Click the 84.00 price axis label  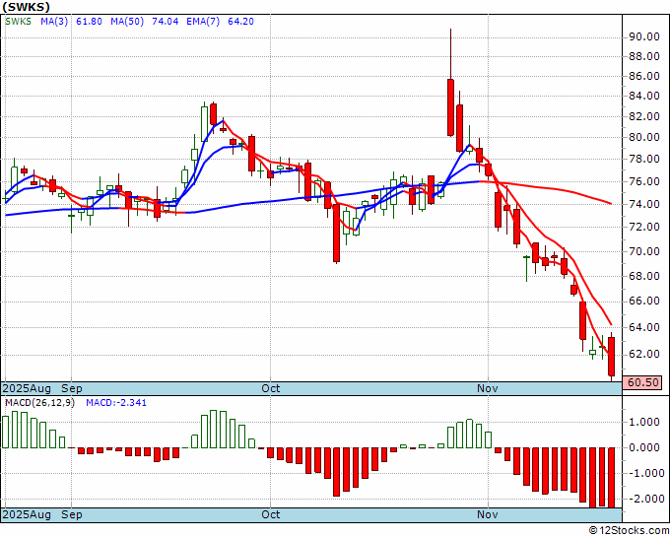pos(644,97)
